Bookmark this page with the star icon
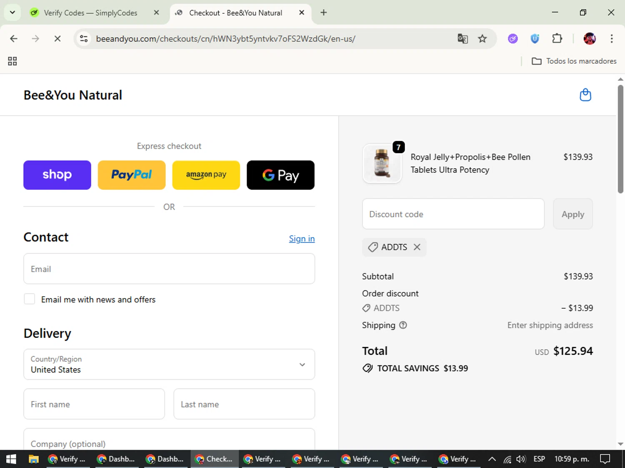This screenshot has height=468, width=625. coord(482,39)
